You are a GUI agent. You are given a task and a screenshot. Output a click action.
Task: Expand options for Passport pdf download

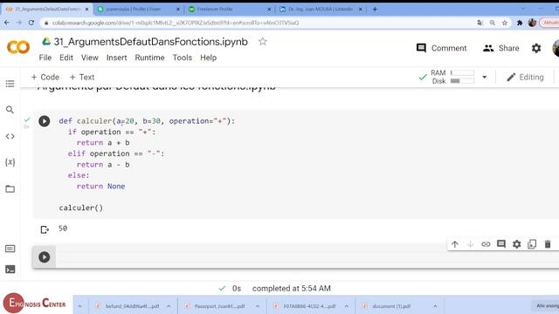pos(258,306)
